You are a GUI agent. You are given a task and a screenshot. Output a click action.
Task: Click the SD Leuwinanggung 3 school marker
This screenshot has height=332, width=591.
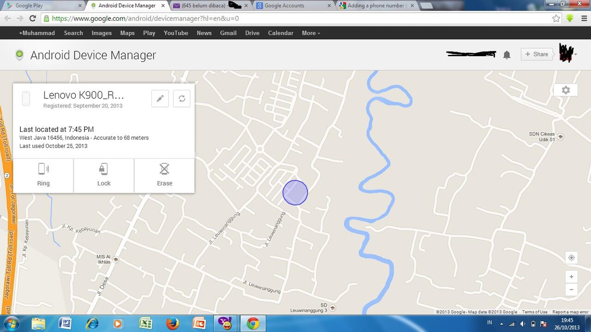pos(332,308)
